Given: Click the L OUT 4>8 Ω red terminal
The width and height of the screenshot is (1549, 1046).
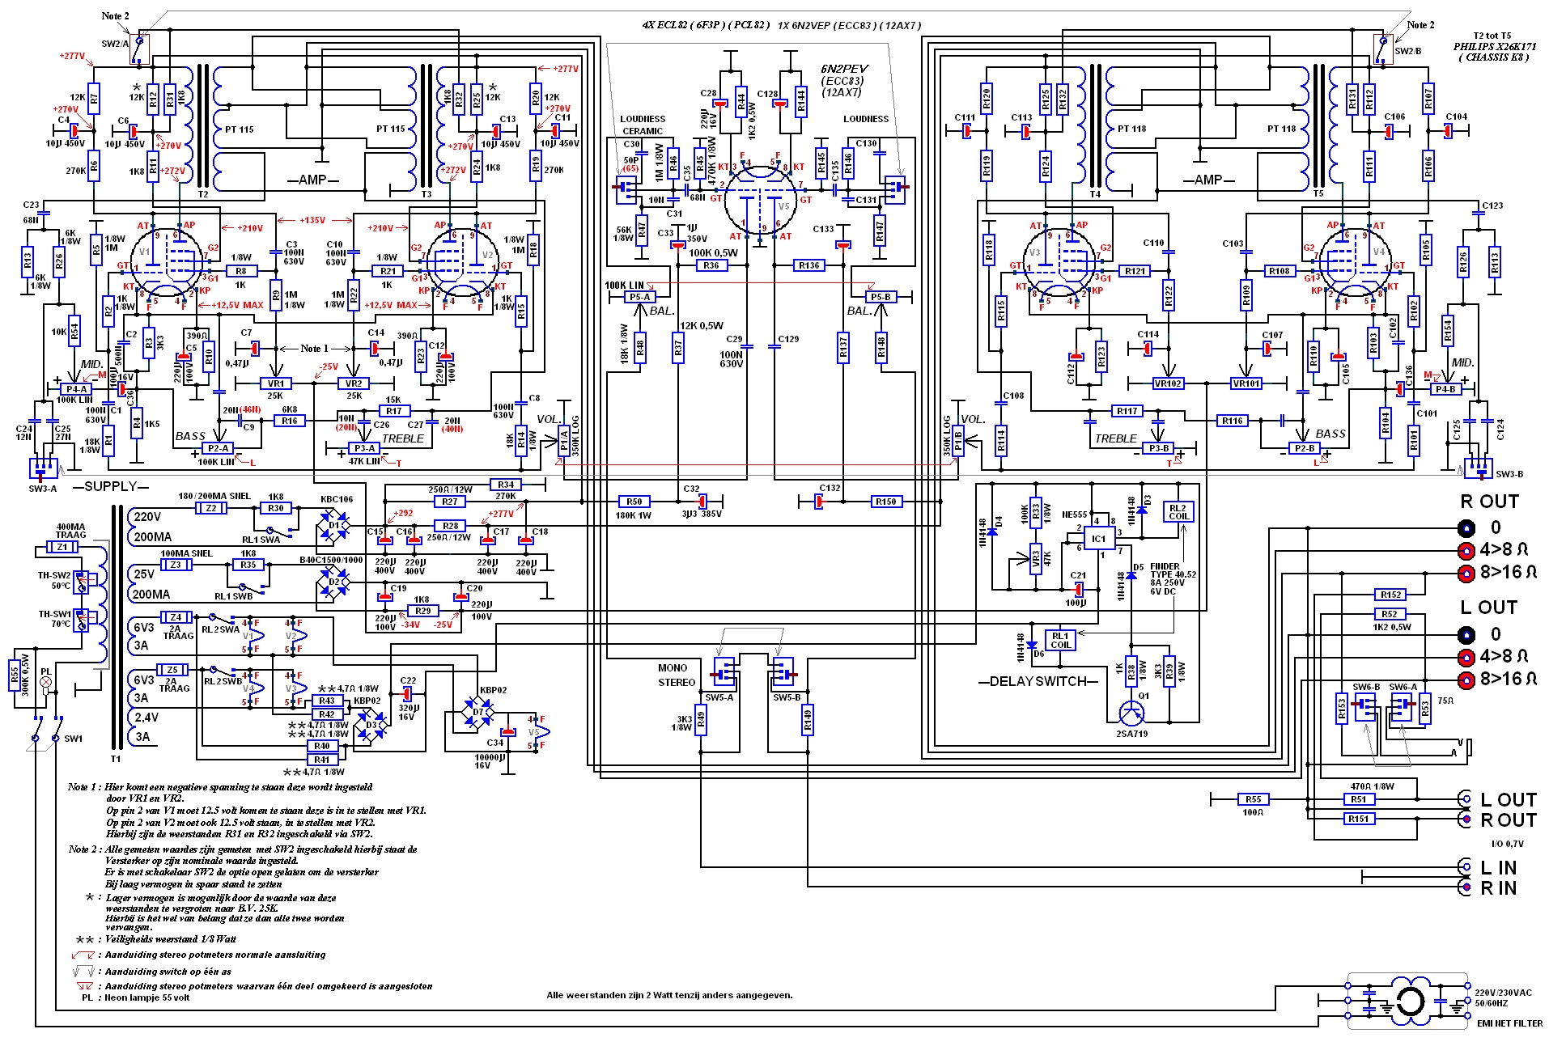Looking at the screenshot, I should coord(1466,657).
